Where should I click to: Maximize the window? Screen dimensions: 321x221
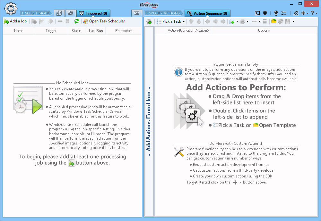(300, 4)
